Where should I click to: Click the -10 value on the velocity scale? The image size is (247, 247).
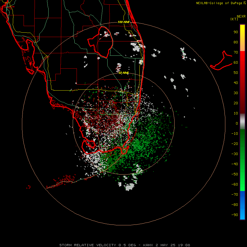tap(235, 134)
